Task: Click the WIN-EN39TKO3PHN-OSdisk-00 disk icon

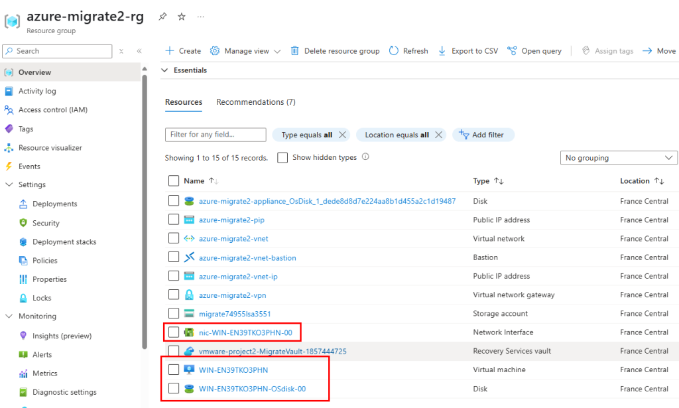Action: pos(189,389)
